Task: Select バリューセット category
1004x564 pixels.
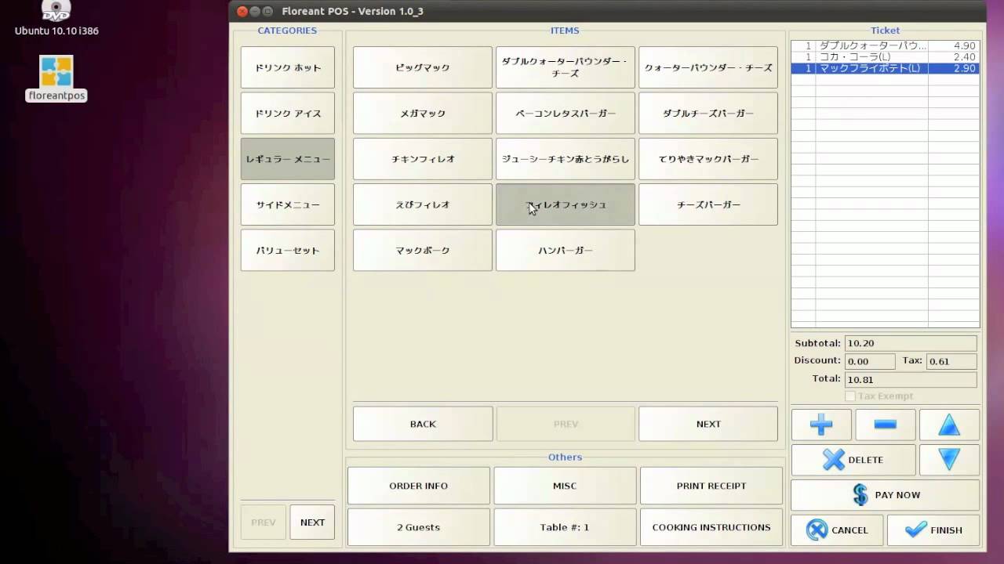Action: pos(288,251)
